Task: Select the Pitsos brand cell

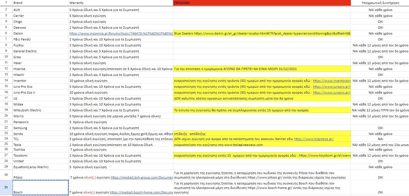Action: [40, 175]
